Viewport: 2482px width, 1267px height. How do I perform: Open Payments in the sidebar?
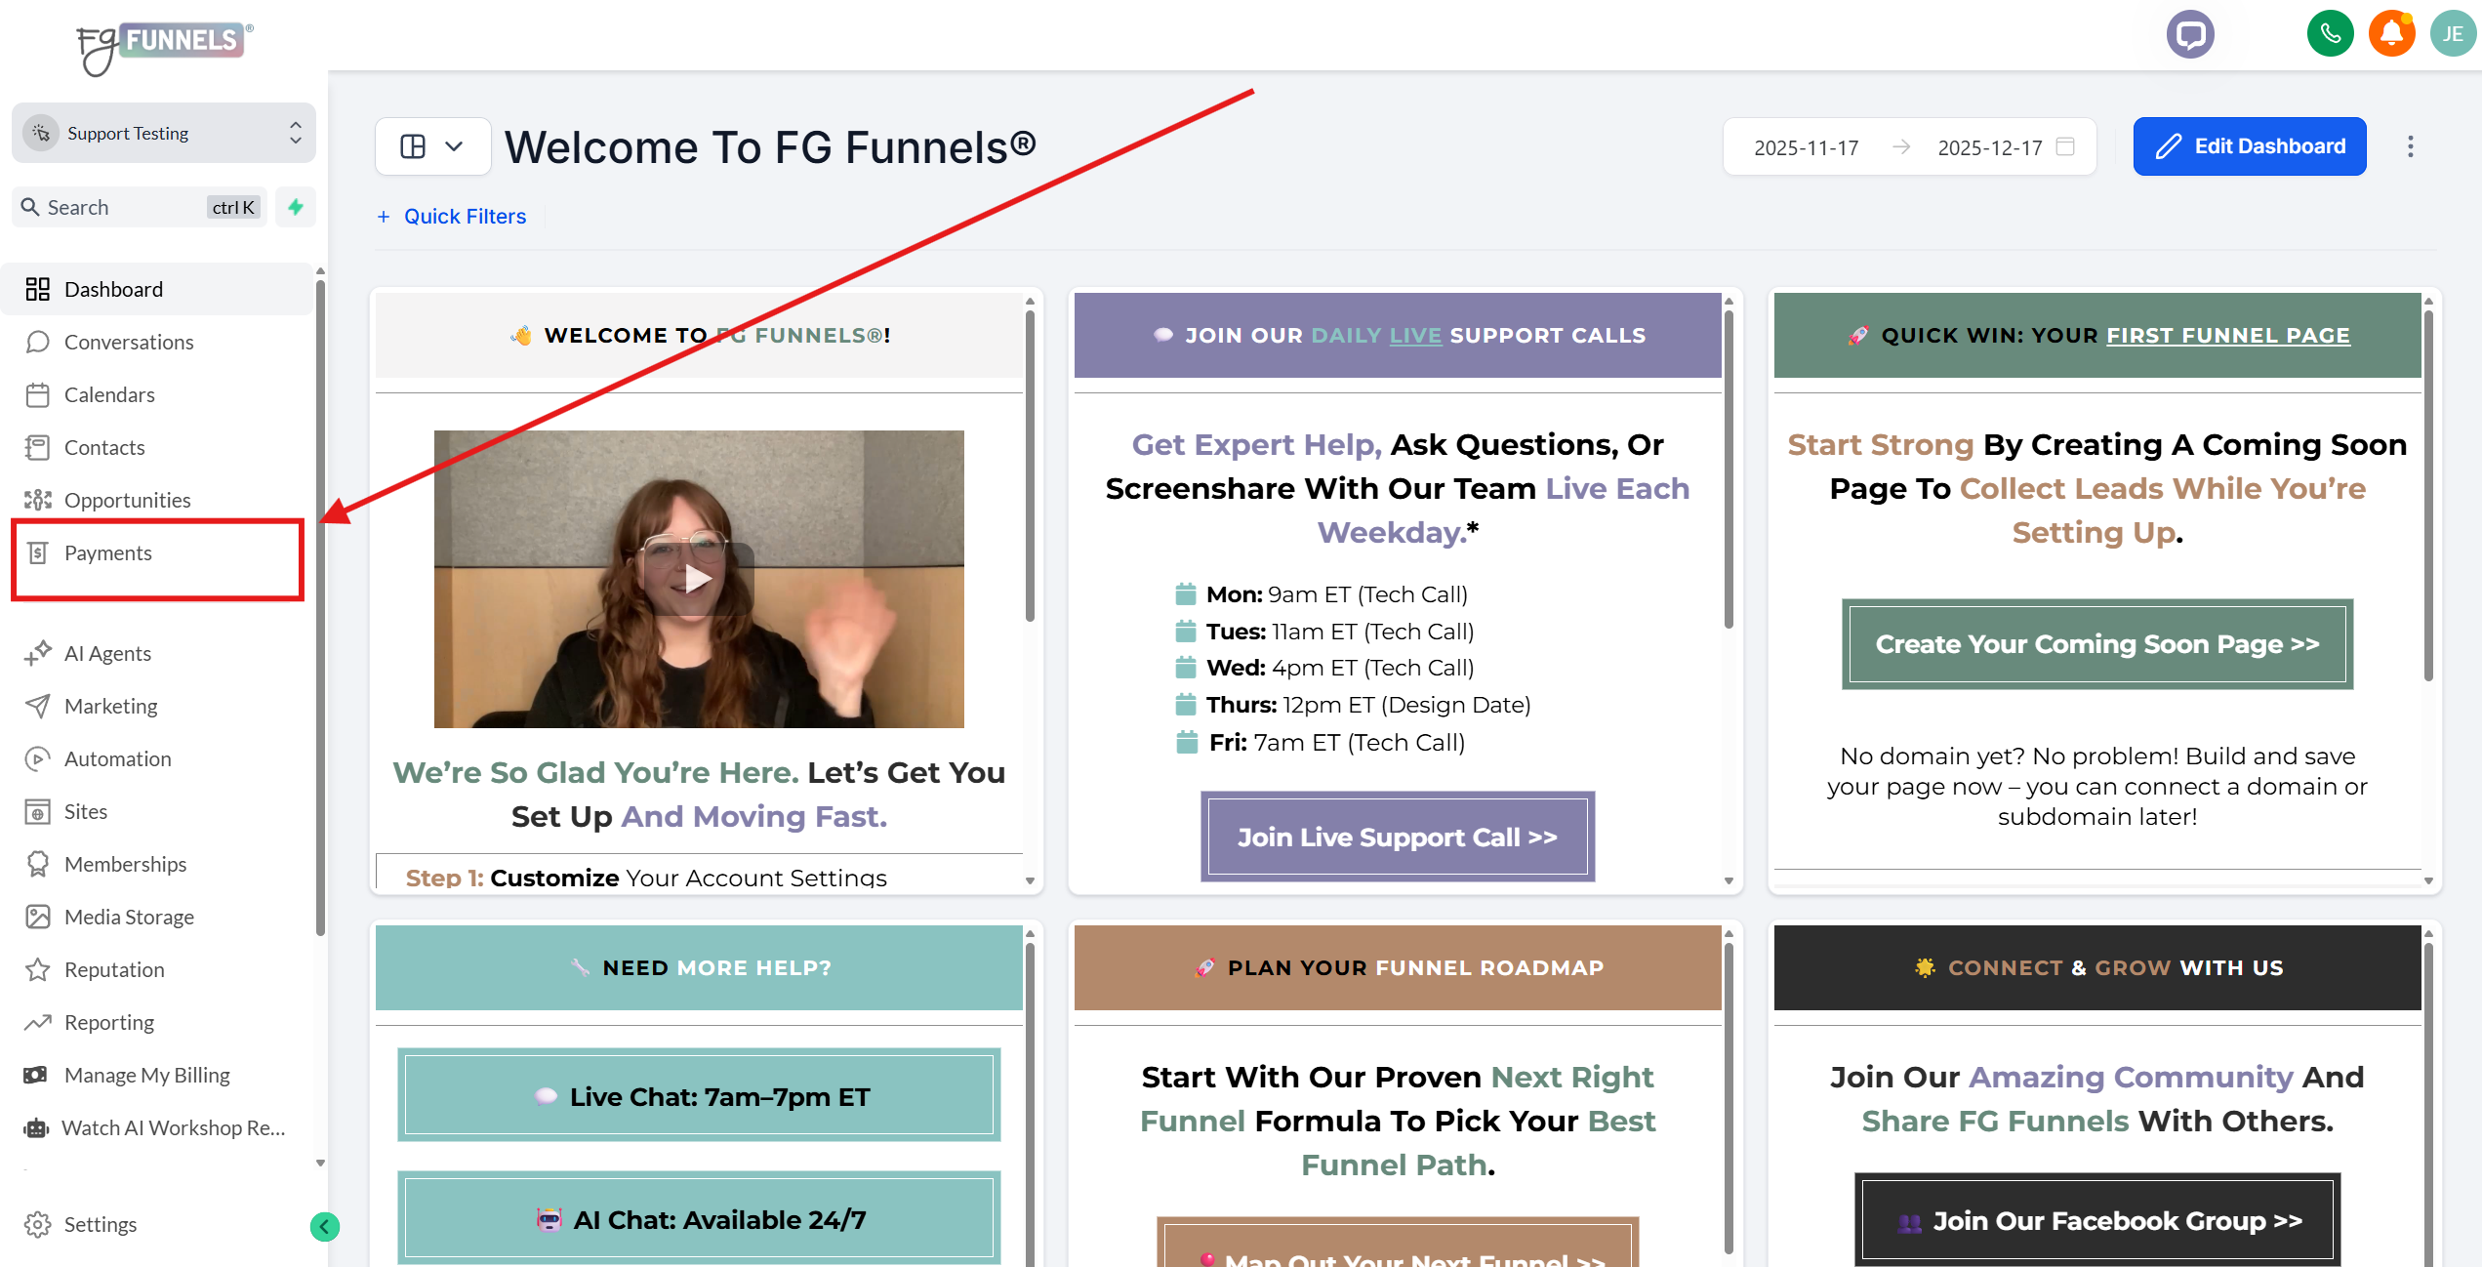[107, 552]
